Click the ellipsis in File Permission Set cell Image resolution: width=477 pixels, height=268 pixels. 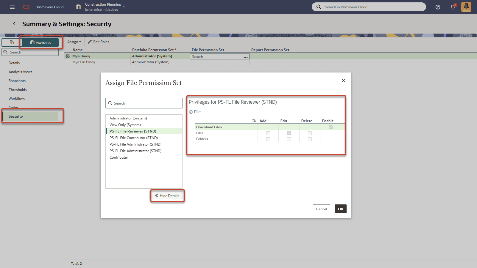(x=246, y=57)
